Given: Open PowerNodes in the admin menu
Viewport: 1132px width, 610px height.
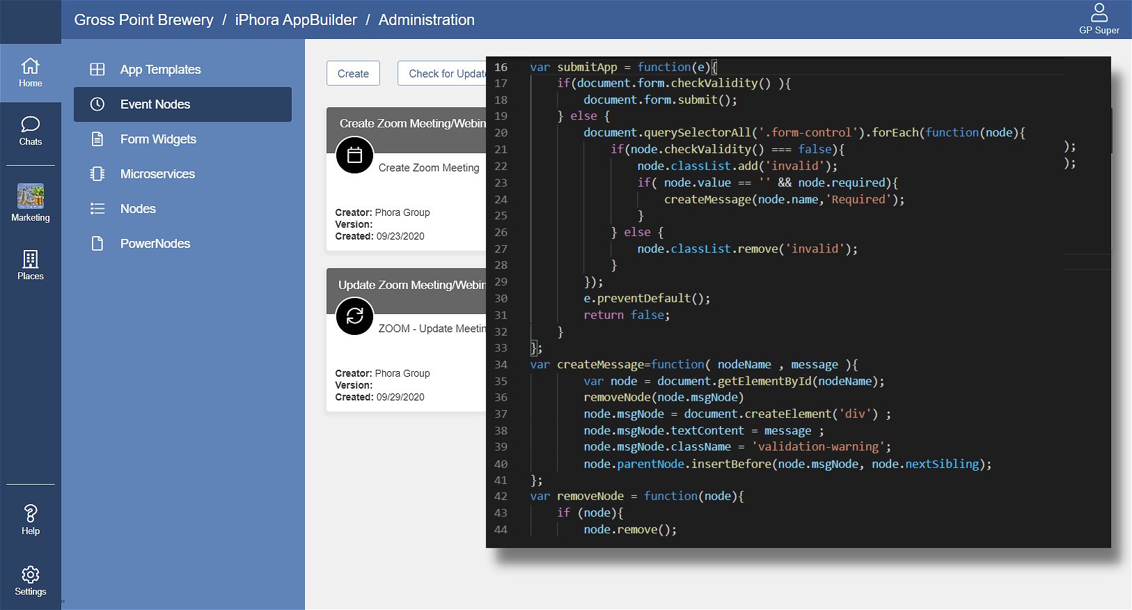Looking at the screenshot, I should click(x=155, y=244).
